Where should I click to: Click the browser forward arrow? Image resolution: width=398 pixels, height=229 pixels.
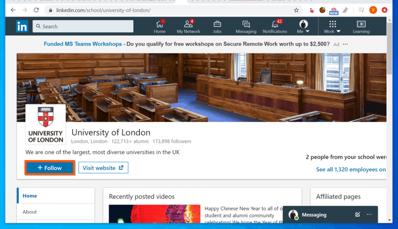pyautogui.click(x=24, y=10)
